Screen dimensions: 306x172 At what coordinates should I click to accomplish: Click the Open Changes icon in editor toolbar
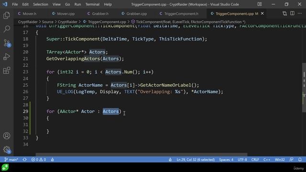284,13
